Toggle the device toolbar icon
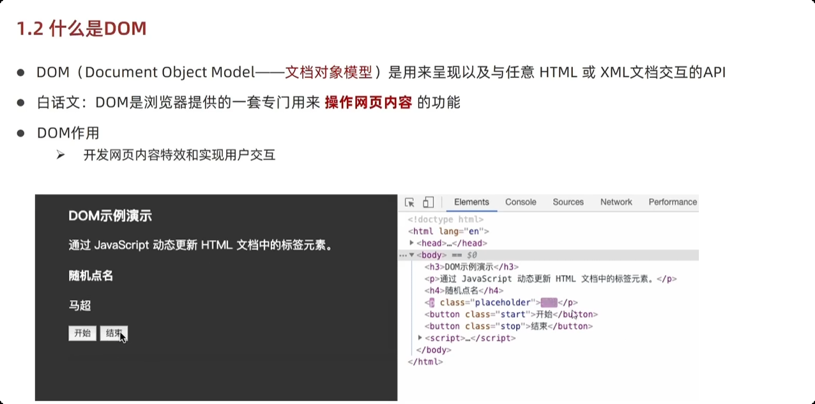Viewport: 815px width, 404px height. point(428,202)
